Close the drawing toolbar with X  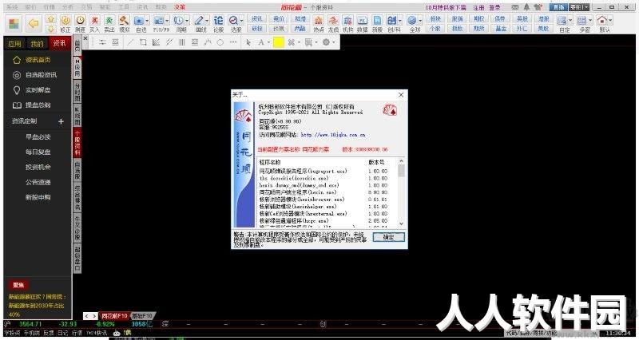coord(85,38)
